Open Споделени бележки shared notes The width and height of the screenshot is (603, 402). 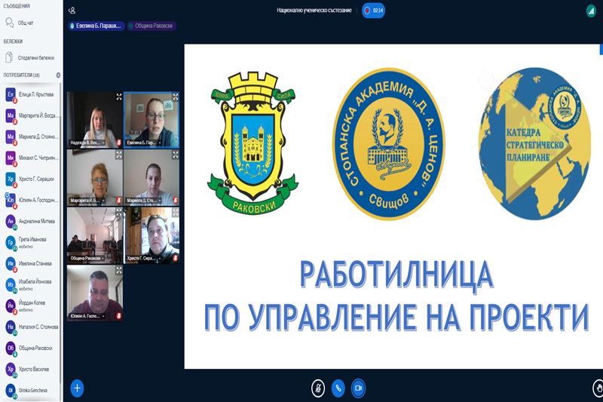point(30,58)
